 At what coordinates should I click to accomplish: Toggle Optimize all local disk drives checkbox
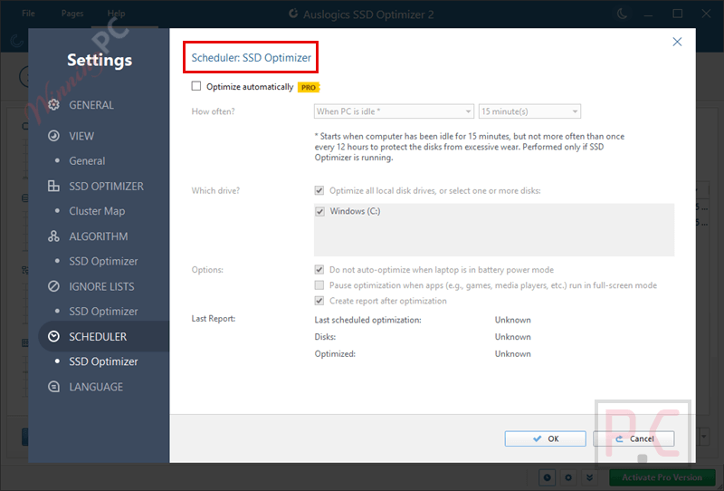pos(319,190)
